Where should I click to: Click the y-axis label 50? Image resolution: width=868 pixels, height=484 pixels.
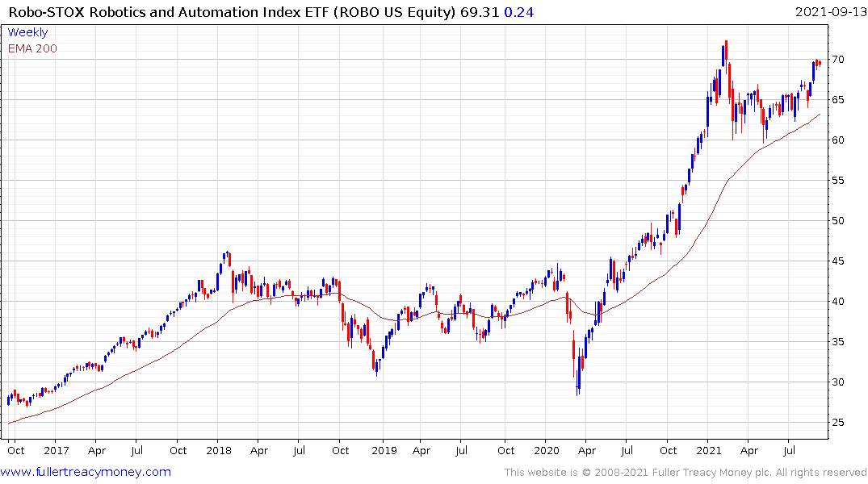tap(838, 221)
